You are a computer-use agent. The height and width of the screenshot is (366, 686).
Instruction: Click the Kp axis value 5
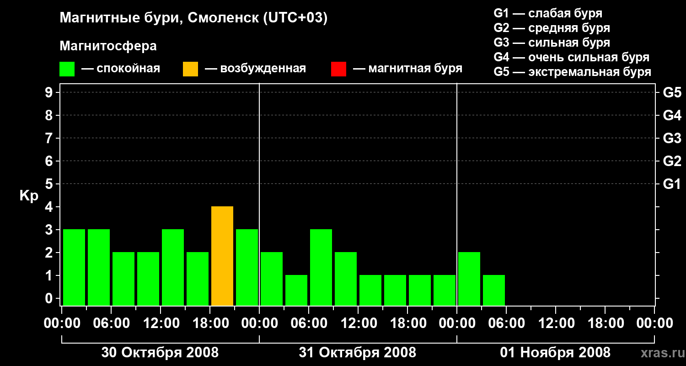[x=50, y=184]
